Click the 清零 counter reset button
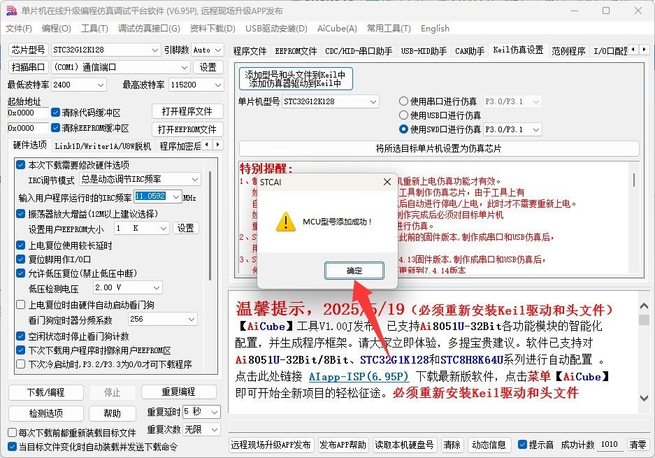This screenshot has width=655, height=458. click(x=637, y=445)
